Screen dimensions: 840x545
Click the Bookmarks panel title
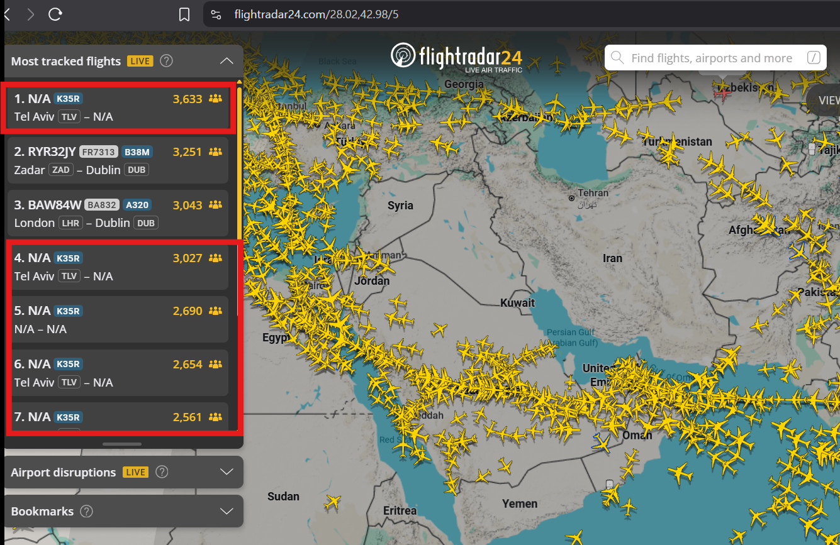click(42, 511)
